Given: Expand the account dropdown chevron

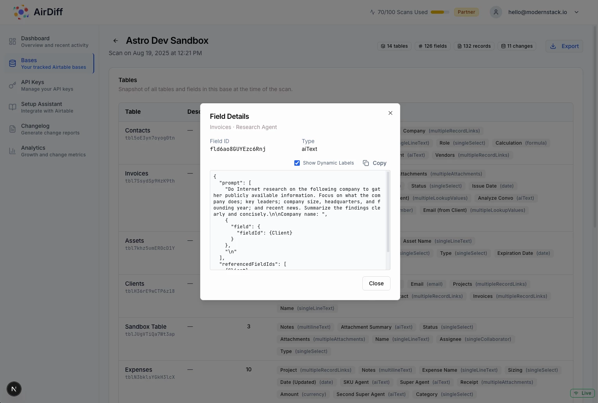Looking at the screenshot, I should coord(577,12).
